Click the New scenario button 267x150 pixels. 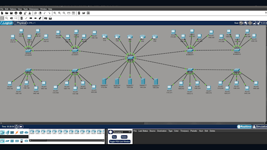(x=114, y=137)
